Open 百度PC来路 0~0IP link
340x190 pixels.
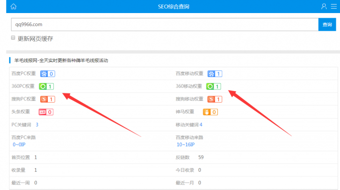click(19, 145)
